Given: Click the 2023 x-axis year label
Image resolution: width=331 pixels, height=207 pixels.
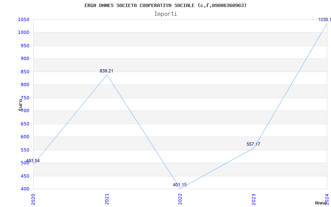Looking at the screenshot, I should click(254, 199).
